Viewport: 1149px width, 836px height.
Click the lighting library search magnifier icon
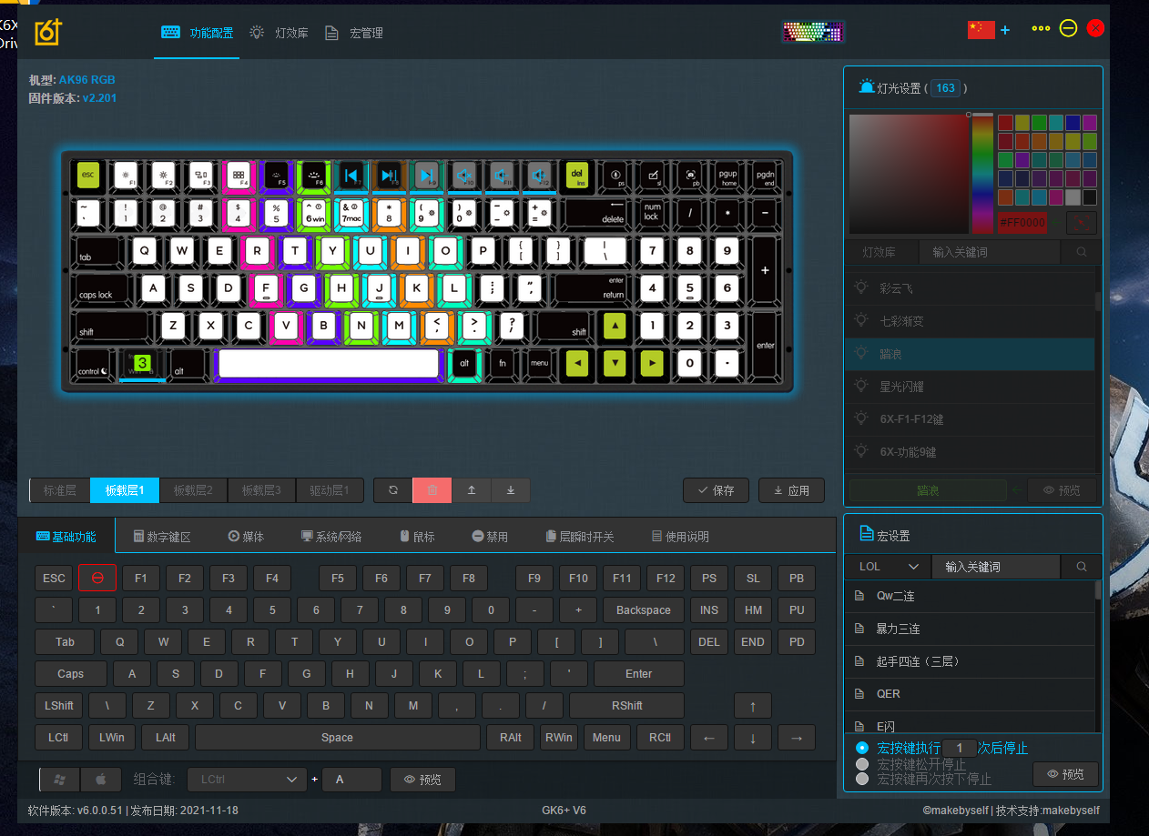pos(1082,252)
